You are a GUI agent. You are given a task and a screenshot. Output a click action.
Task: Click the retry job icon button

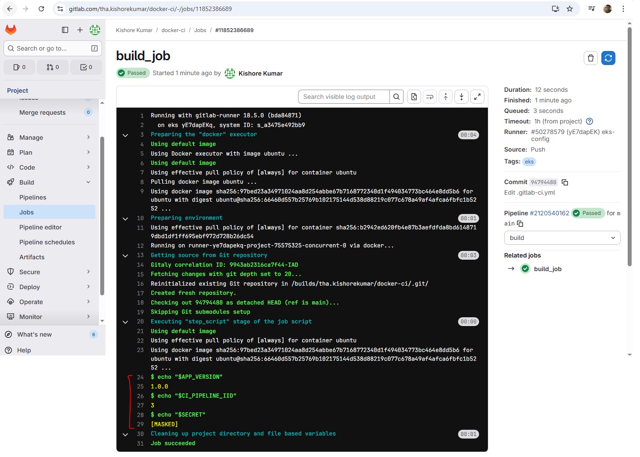tap(608, 58)
